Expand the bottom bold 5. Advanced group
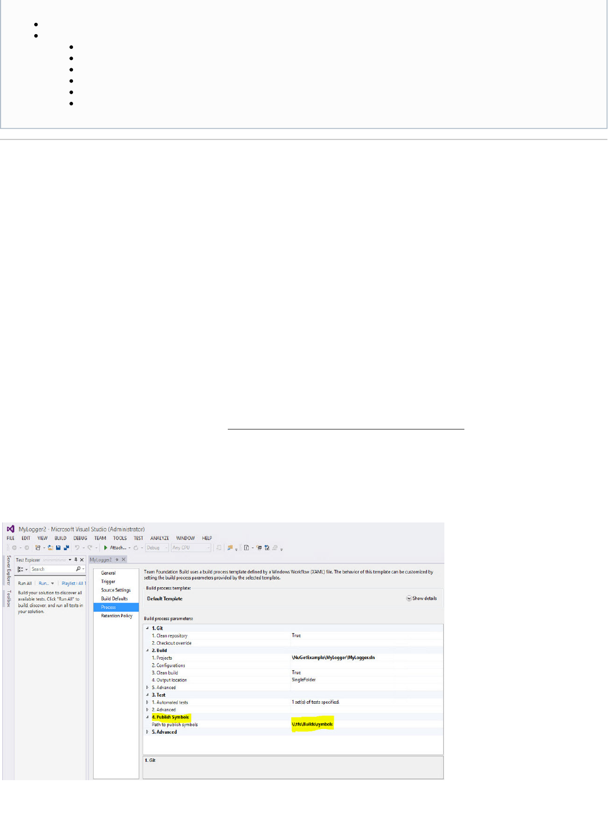608x819 pixels. point(148,732)
